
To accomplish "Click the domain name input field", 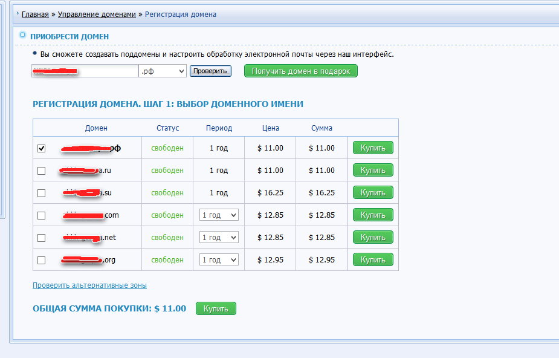I will pyautogui.click(x=85, y=71).
